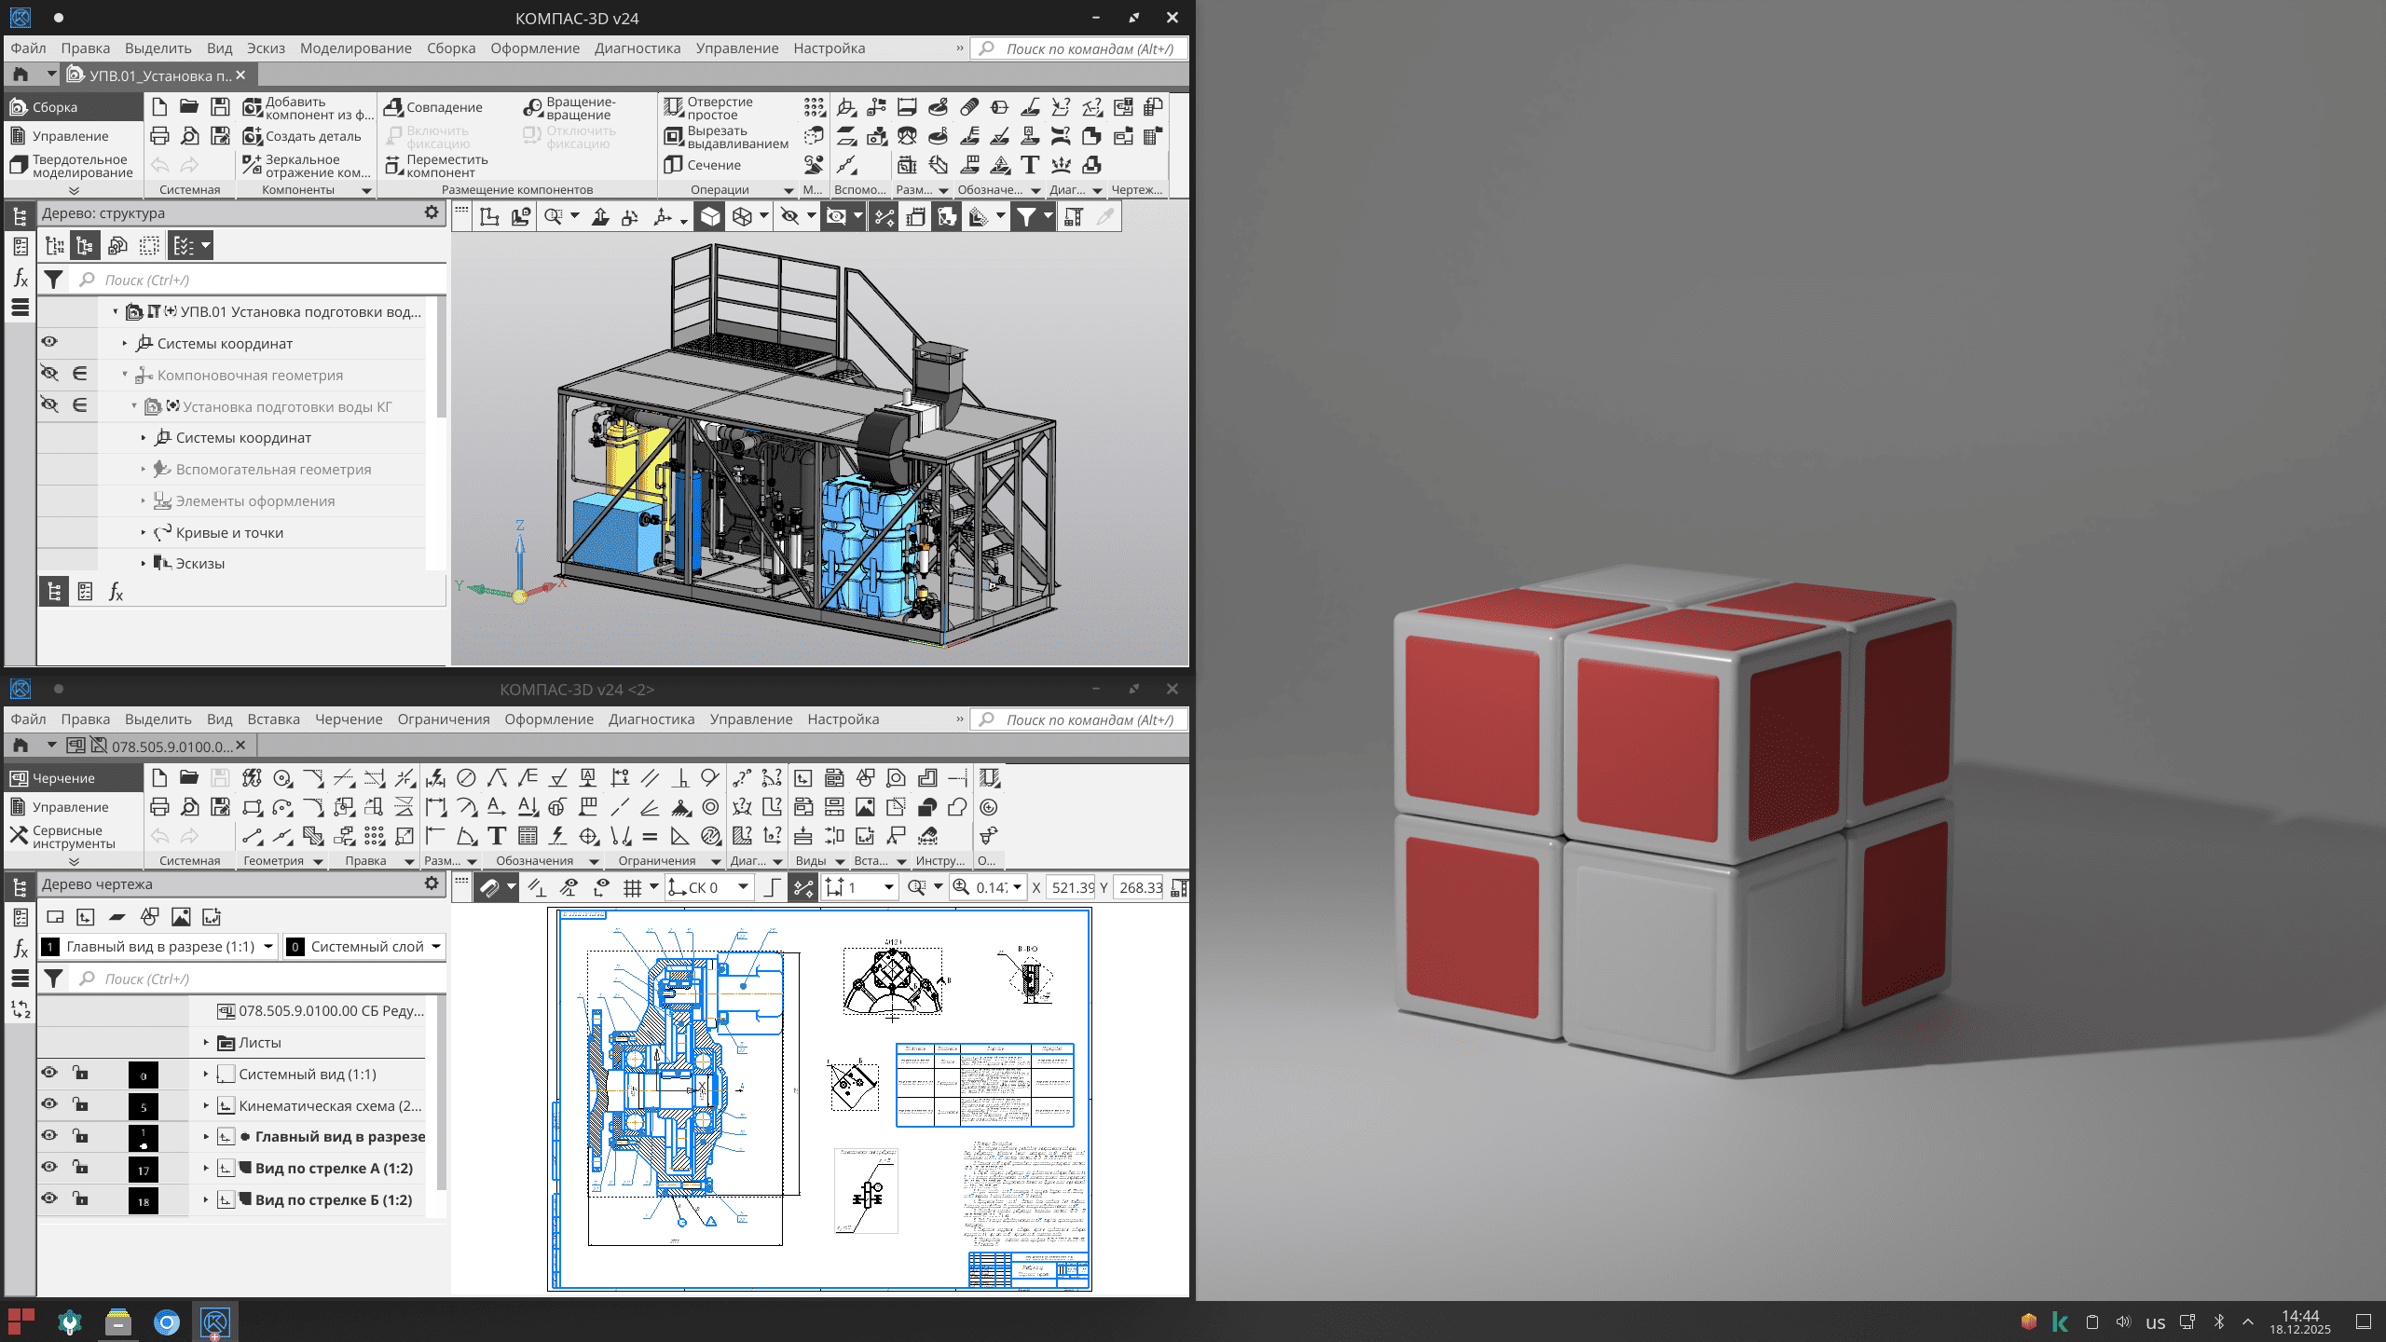The width and height of the screenshot is (2386, 1342).
Task: Click Зеркальное отражение компонента icon
Action: 252,165
